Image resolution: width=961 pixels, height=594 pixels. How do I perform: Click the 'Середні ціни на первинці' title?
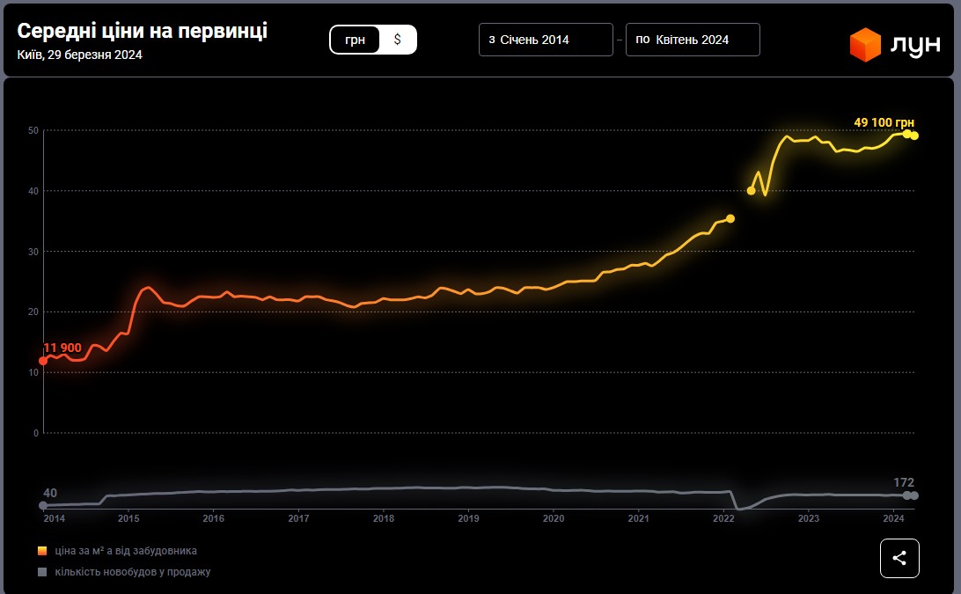click(143, 31)
